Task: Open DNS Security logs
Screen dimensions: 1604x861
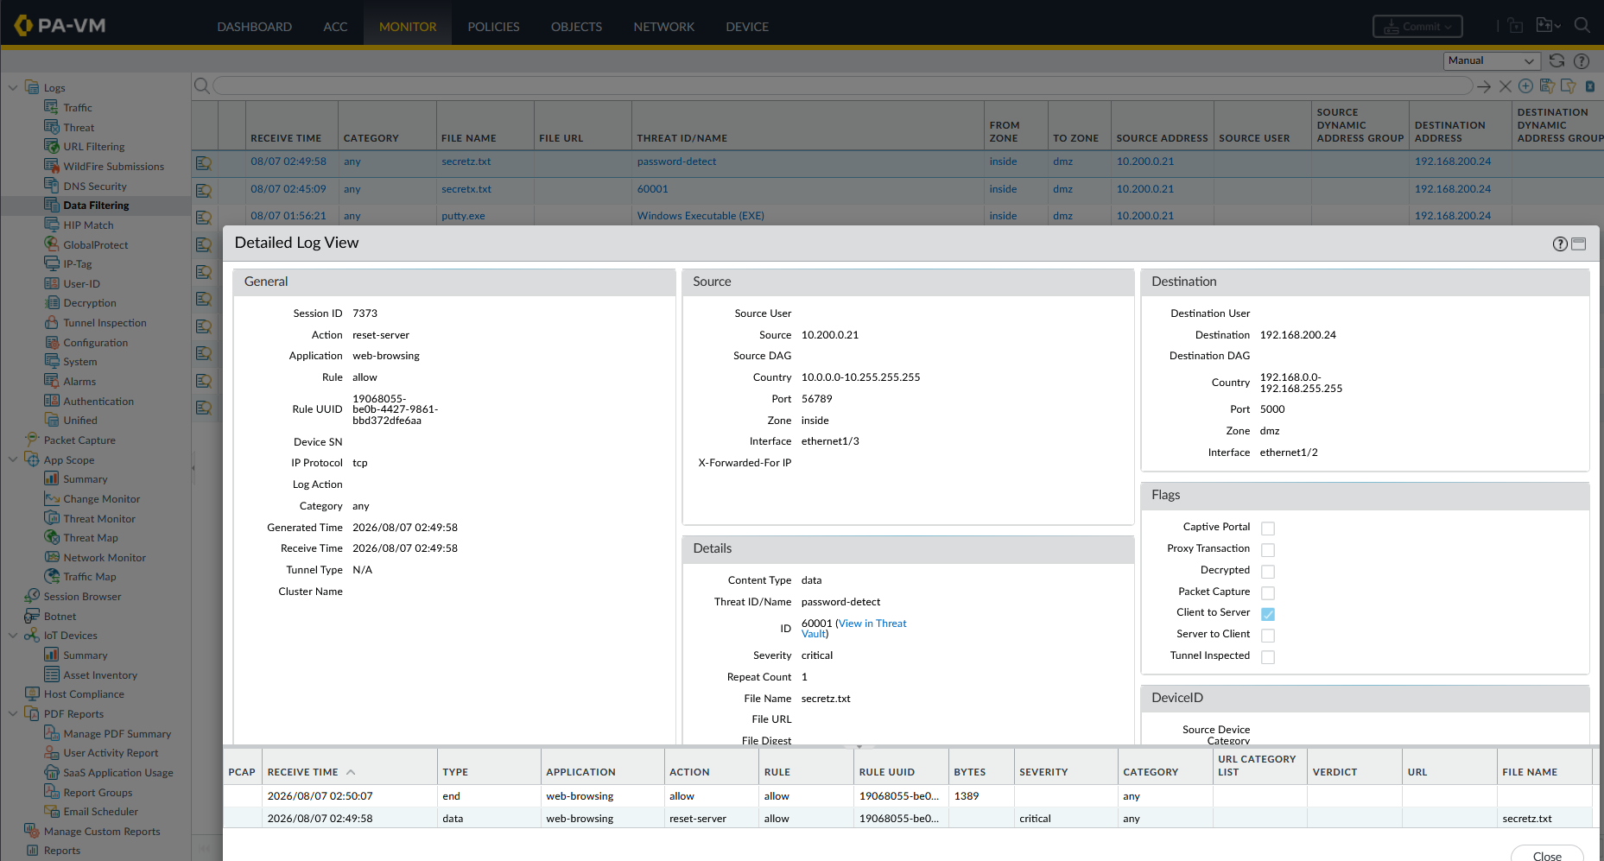Action: [94, 187]
